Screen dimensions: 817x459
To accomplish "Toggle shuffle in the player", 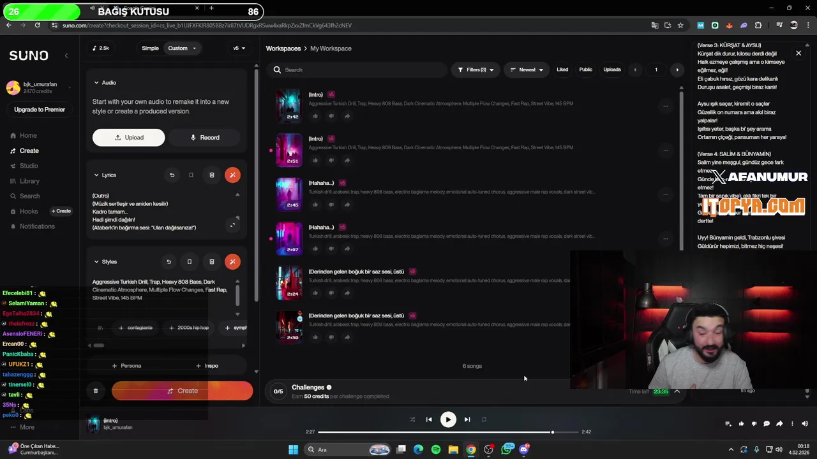I will (412, 419).
